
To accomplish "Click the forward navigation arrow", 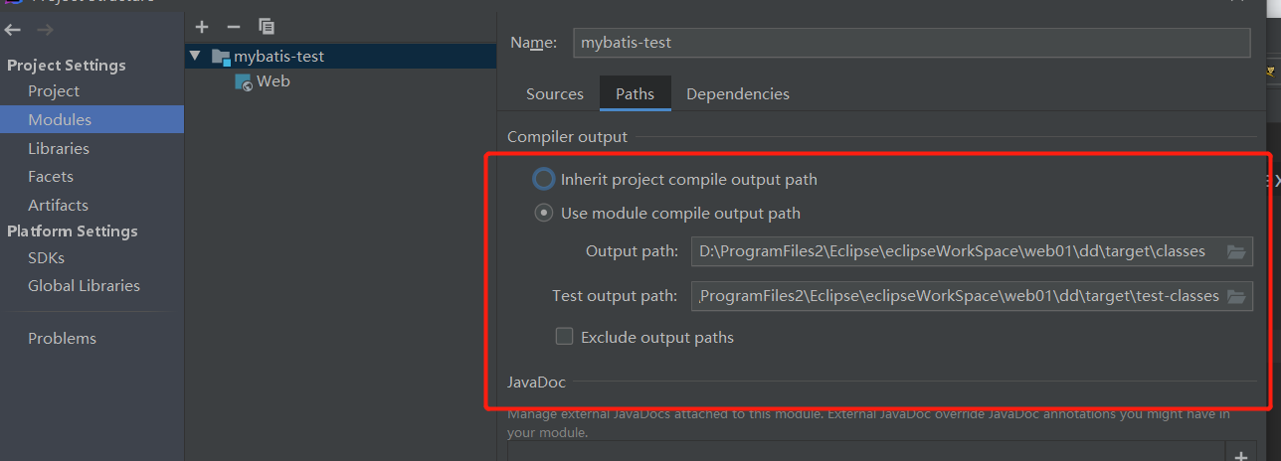I will (46, 29).
